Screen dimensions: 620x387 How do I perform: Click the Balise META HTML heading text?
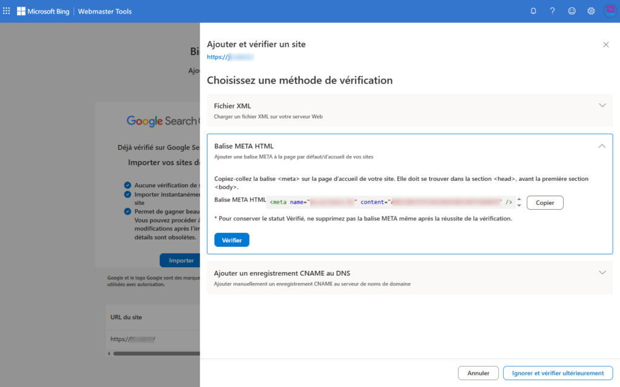244,146
